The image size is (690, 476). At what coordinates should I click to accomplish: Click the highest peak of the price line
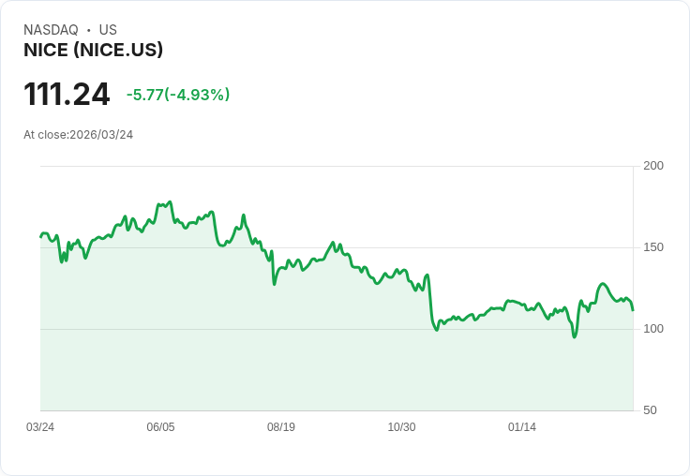coord(170,202)
